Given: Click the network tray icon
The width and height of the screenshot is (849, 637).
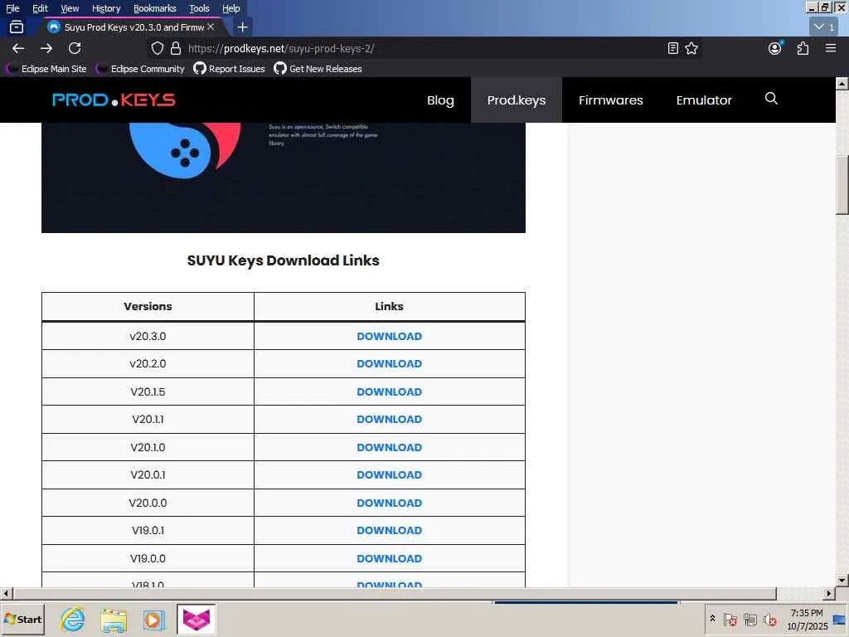Looking at the screenshot, I should click(x=750, y=619).
